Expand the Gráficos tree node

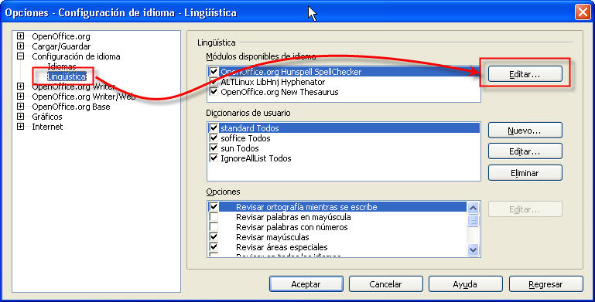pyautogui.click(x=20, y=117)
